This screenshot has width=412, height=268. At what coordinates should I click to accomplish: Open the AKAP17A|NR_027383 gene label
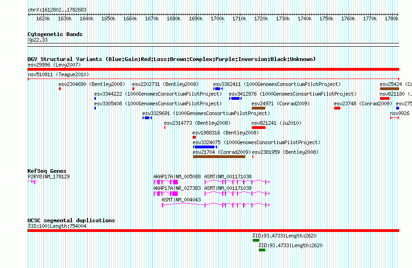[177, 188]
